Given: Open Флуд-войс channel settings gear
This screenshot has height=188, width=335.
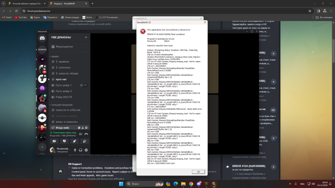Looking at the screenshot, I should (x=86, y=128).
